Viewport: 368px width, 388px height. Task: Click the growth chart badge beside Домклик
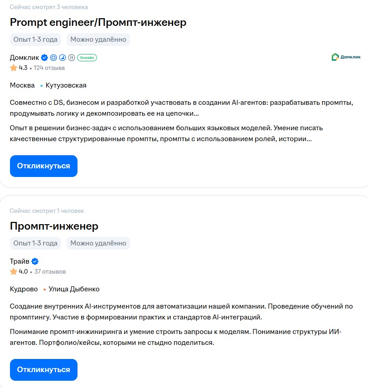click(x=63, y=58)
